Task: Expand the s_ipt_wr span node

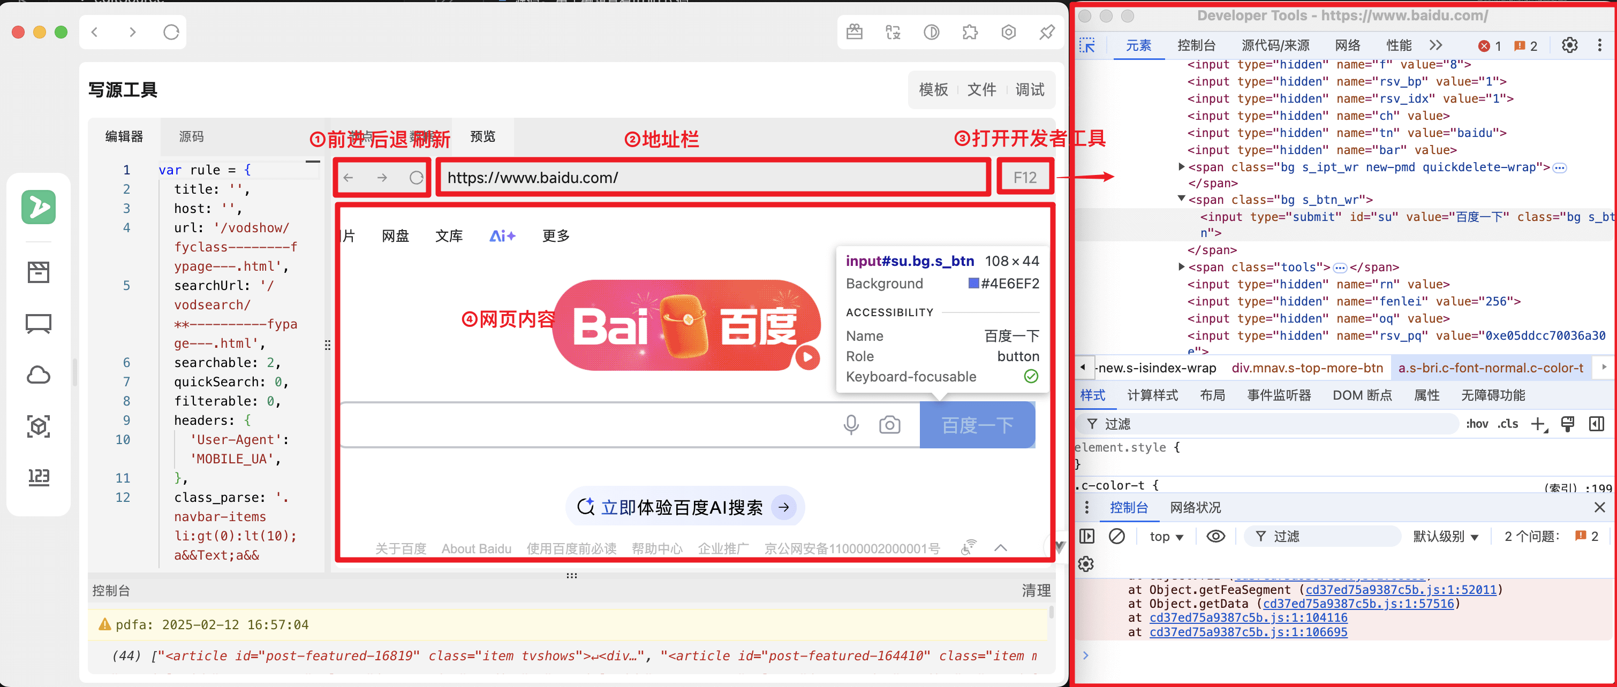Action: pyautogui.click(x=1181, y=167)
